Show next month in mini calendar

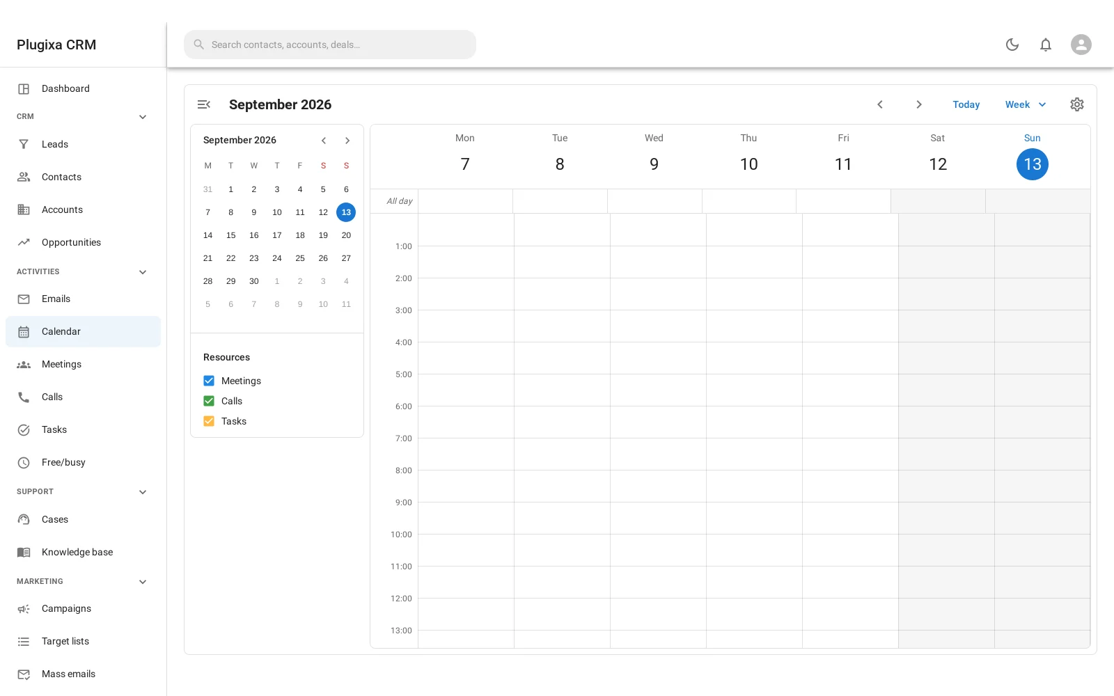pyautogui.click(x=347, y=141)
